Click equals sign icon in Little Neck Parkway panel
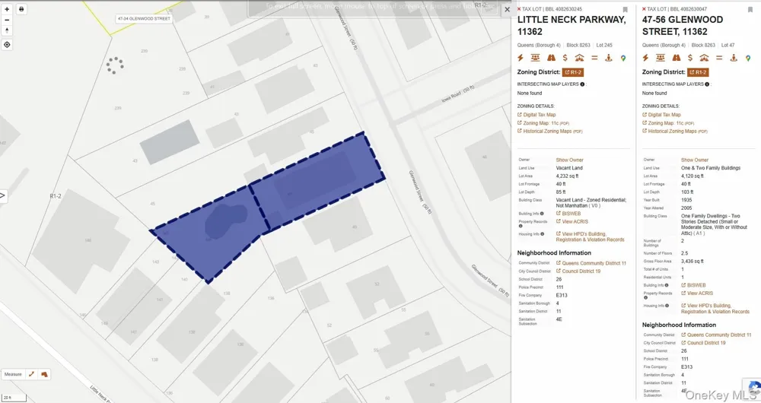The height and width of the screenshot is (403, 761). click(x=594, y=58)
